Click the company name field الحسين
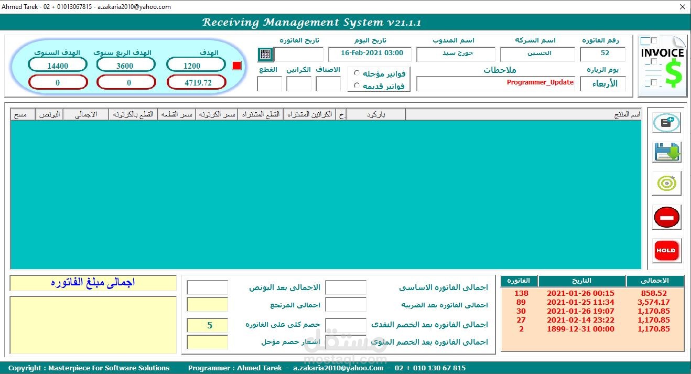The width and height of the screenshot is (691, 374). [x=537, y=54]
